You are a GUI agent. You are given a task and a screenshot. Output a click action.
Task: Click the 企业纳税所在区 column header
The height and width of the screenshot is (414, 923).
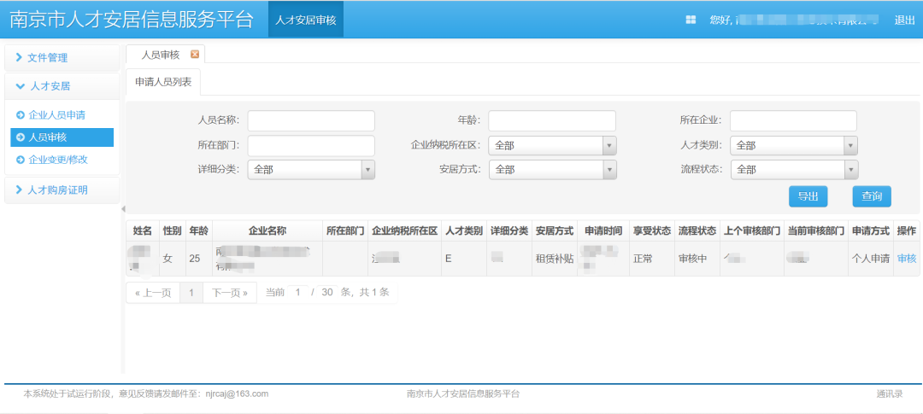click(405, 230)
